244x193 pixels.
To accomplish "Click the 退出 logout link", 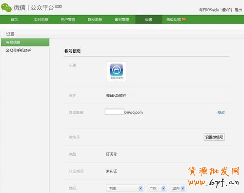I will 238,10.
